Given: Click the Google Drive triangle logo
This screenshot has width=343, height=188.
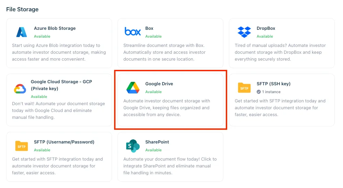Looking at the screenshot, I should 133,88.
